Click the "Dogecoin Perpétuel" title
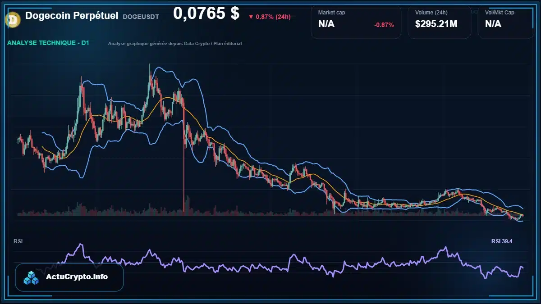The width and height of the screenshot is (541, 304). click(x=72, y=15)
